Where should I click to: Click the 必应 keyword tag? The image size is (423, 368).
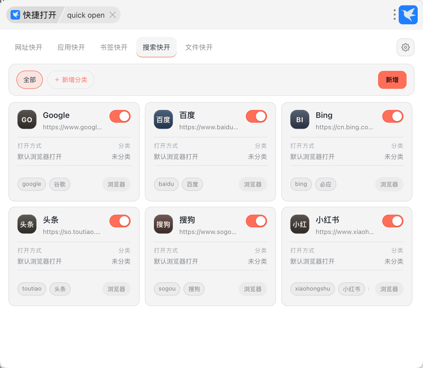click(x=326, y=184)
